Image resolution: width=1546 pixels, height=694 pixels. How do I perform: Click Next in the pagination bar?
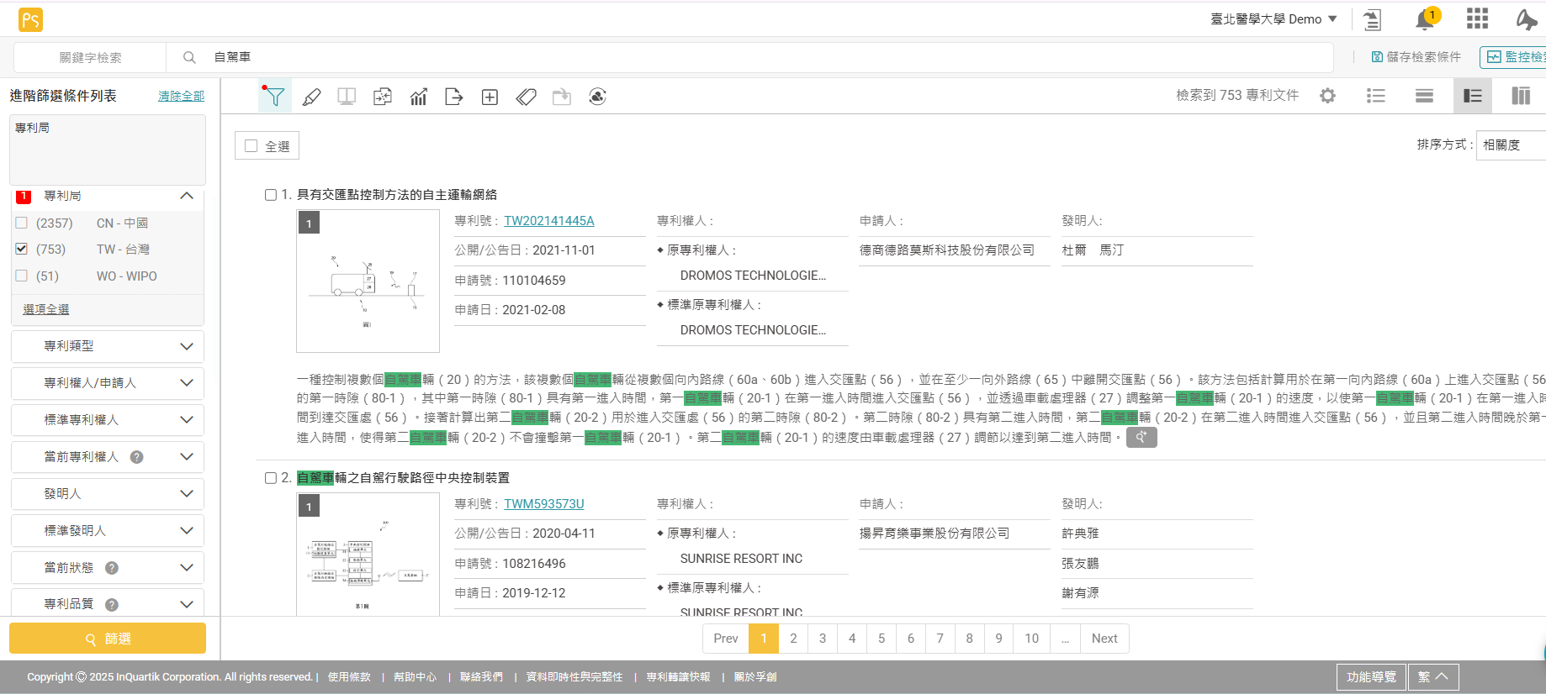pyautogui.click(x=1104, y=639)
